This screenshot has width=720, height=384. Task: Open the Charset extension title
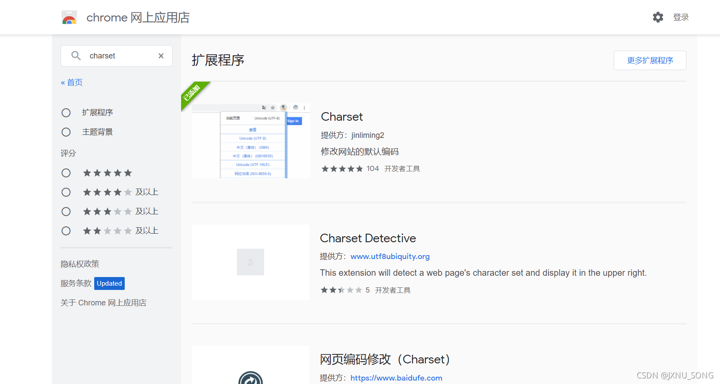[x=342, y=117]
